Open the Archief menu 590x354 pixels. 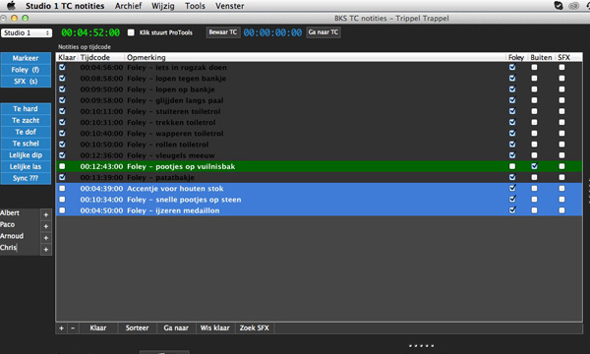coord(128,6)
